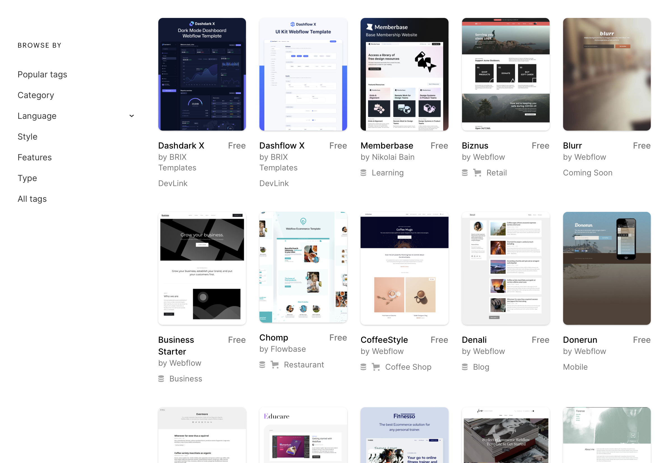Open the Features filter
The height and width of the screenshot is (463, 669).
point(35,158)
